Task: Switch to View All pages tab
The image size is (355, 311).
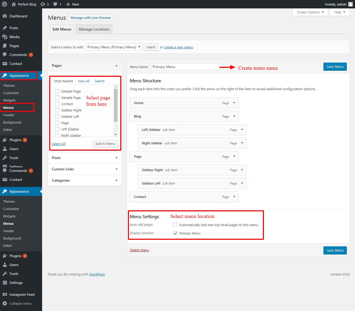Action: [84, 81]
